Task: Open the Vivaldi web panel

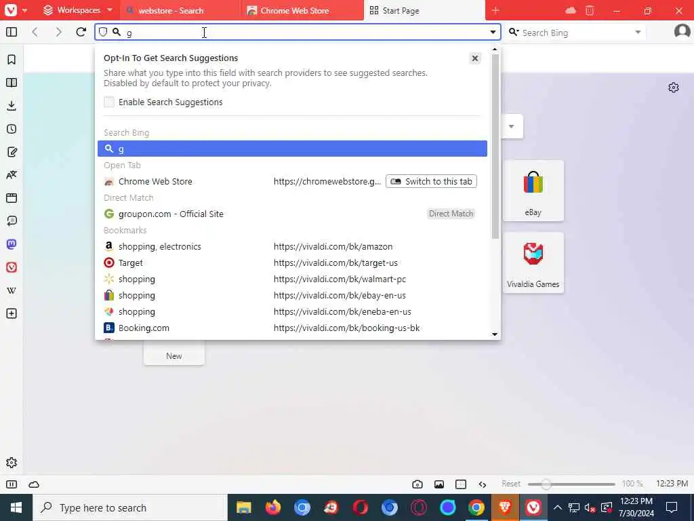Action: coord(12,267)
